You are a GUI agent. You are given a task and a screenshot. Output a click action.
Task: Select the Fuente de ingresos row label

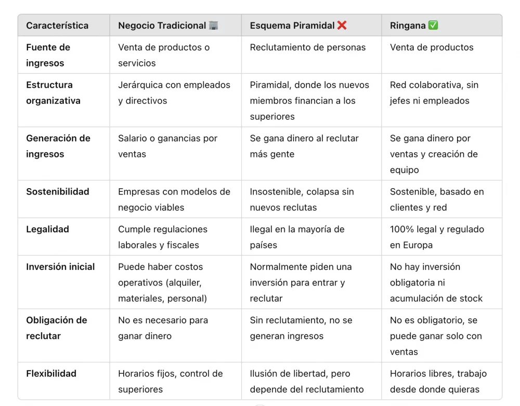48,55
